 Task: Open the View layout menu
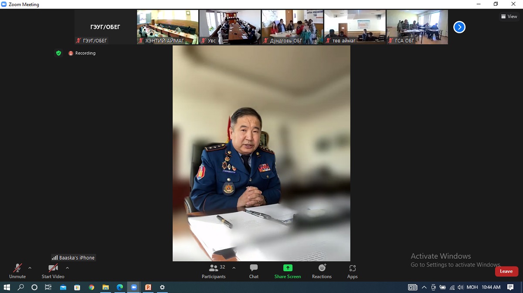(509, 17)
